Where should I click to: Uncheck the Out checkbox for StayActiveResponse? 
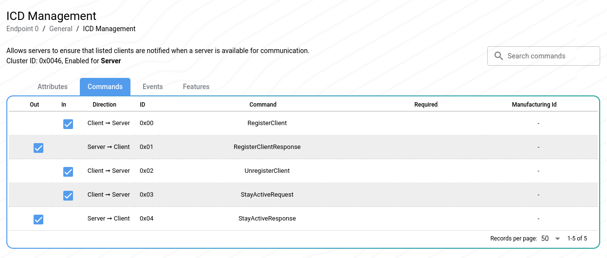coord(38,220)
